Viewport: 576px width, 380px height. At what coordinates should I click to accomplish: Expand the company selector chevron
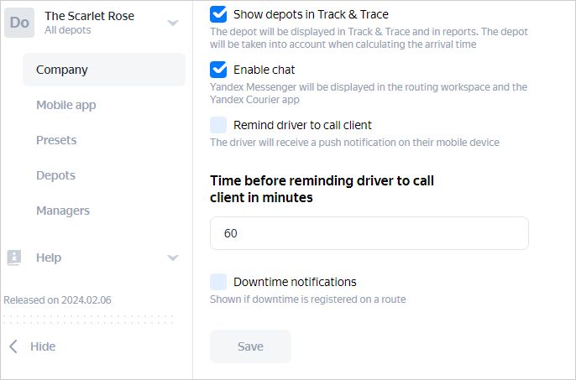[x=173, y=23]
